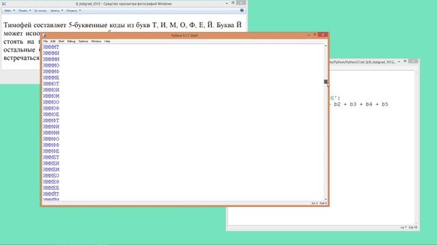Viewport: 437px width, 245px height.
Task: Click Эл. почта in Photo Viewer toolbar
Action: [40, 11]
